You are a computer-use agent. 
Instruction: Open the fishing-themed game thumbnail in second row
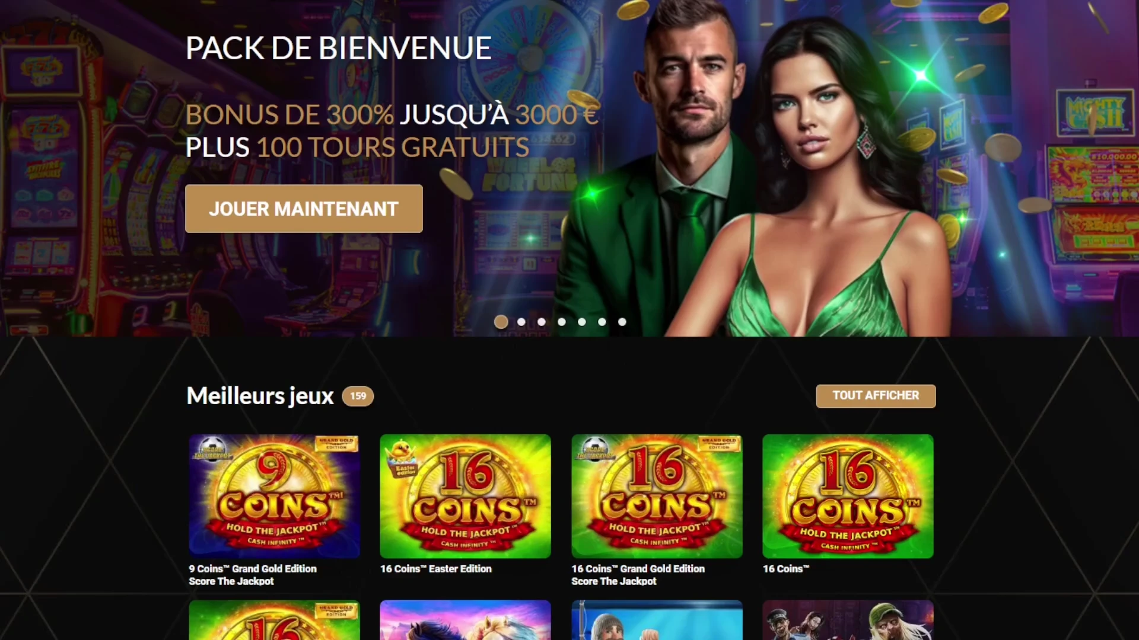point(657,620)
